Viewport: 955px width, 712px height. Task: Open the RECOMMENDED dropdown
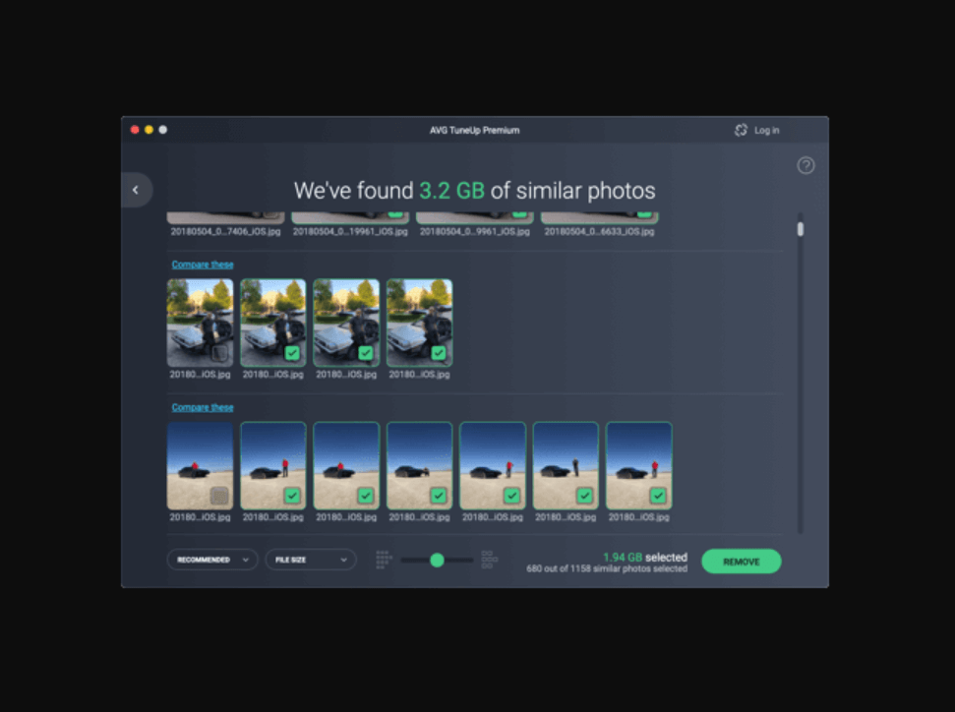coord(211,559)
